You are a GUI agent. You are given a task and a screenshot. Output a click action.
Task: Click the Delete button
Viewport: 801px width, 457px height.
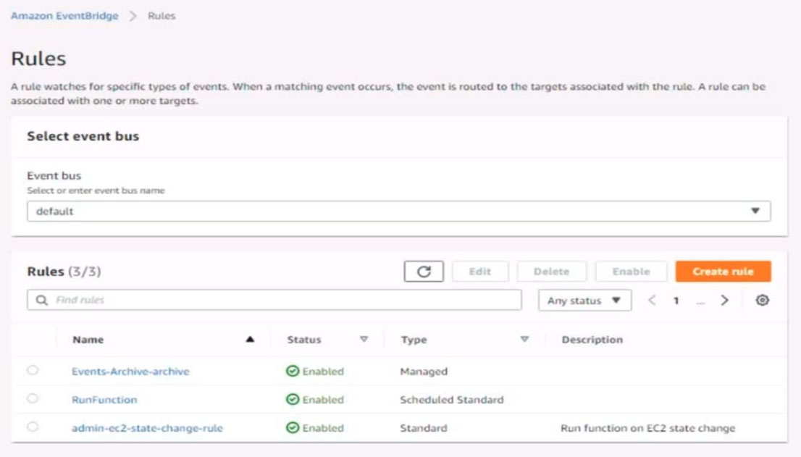tap(551, 272)
